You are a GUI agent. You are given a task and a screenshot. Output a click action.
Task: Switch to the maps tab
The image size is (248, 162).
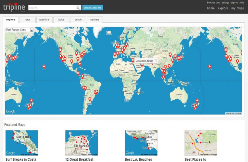point(28,19)
